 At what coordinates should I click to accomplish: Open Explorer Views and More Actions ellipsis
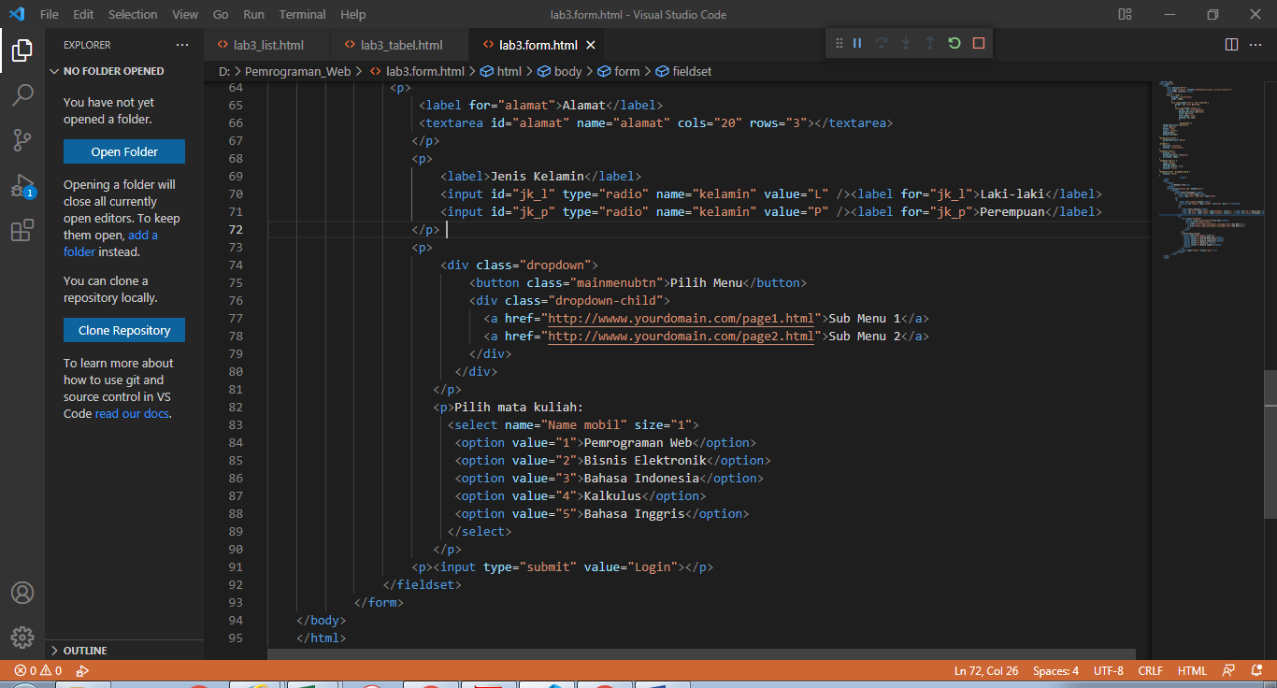point(181,45)
